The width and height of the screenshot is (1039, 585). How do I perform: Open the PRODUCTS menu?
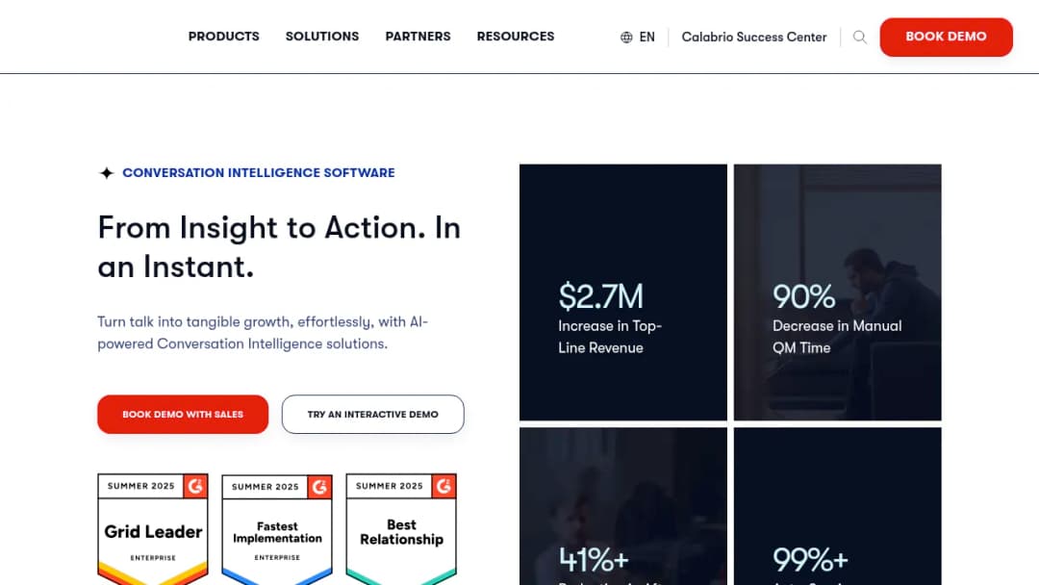[223, 37]
